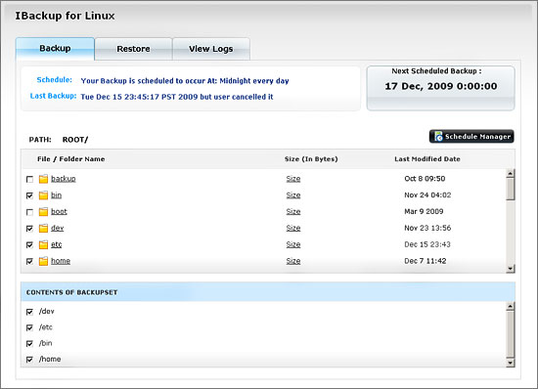
Task: Click the Oct 8 09:50 date
Action: (425, 179)
